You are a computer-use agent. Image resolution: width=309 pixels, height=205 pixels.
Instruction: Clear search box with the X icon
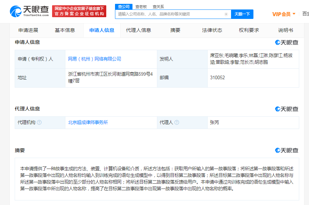pos(226,14)
